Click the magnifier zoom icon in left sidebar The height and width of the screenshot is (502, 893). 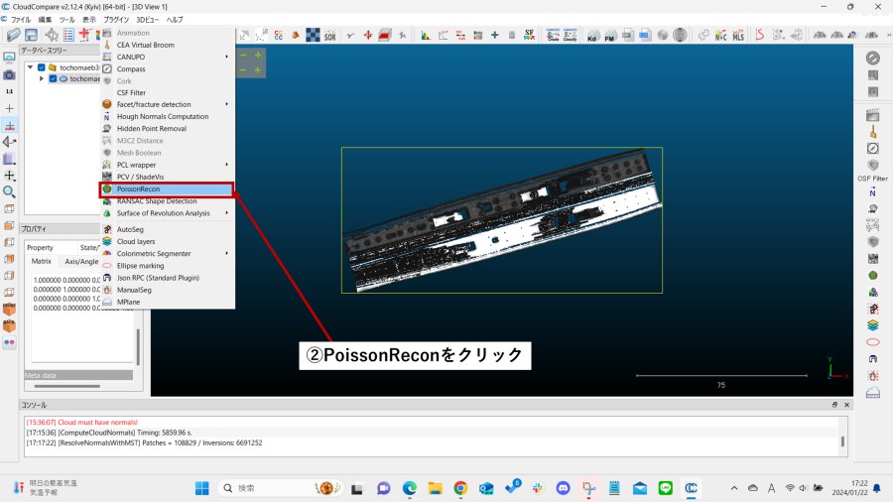pos(9,191)
